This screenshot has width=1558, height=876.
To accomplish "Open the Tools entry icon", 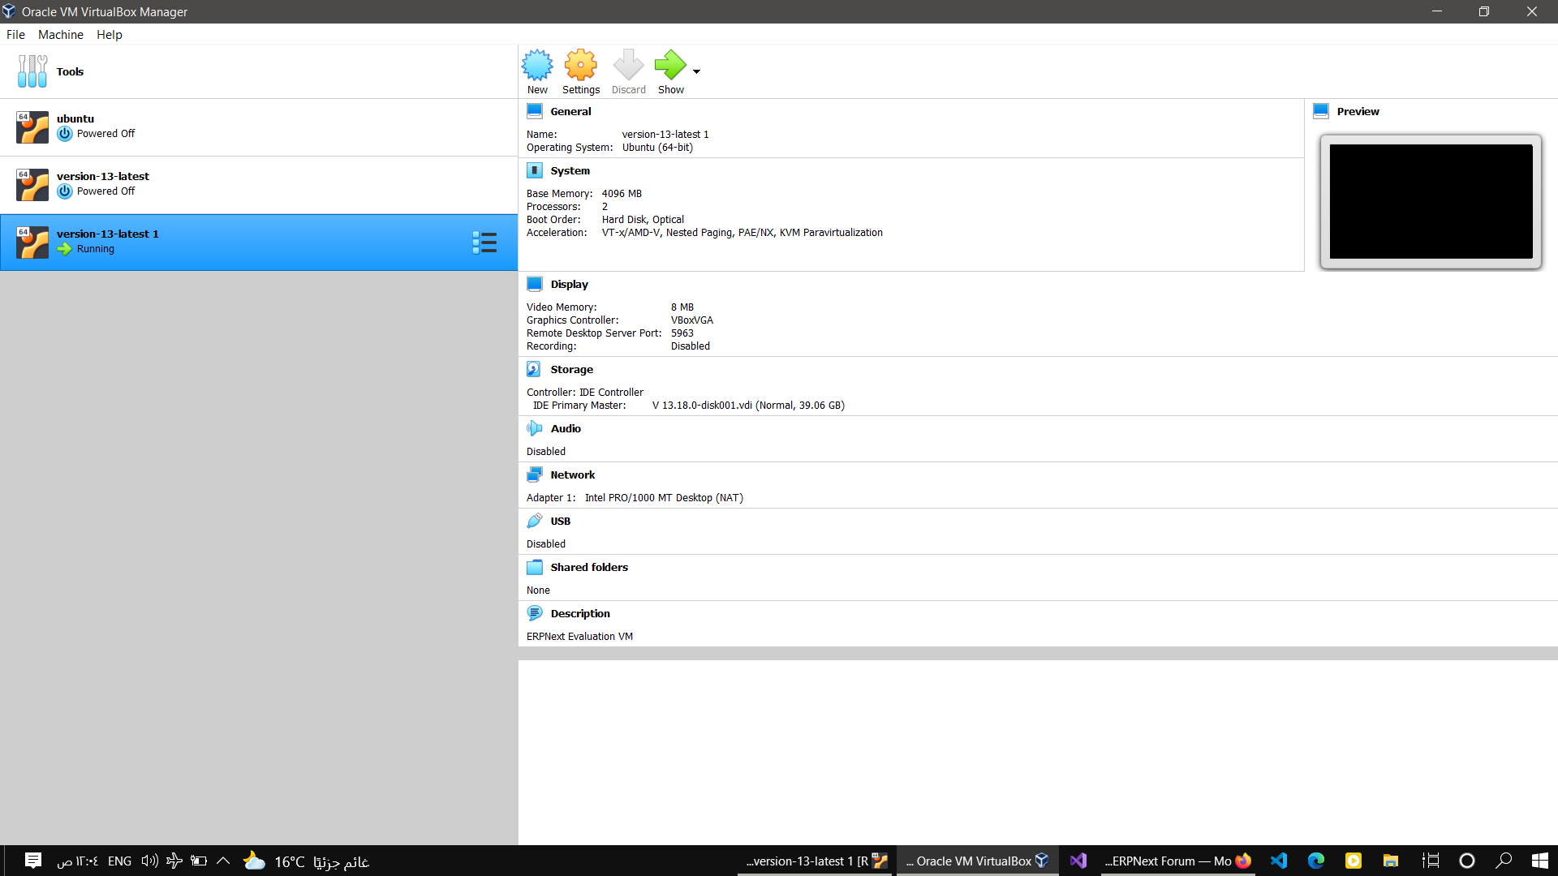I will 32,71.
